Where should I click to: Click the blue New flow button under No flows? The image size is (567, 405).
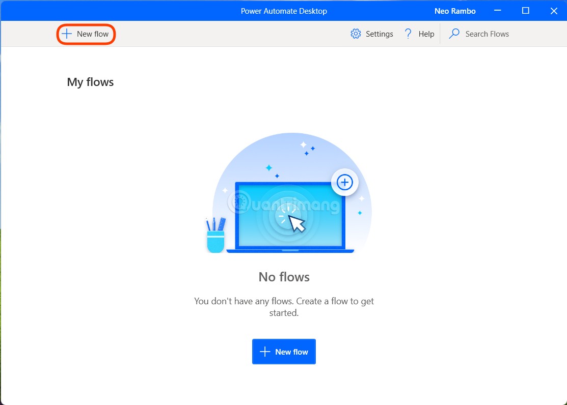[x=284, y=352]
